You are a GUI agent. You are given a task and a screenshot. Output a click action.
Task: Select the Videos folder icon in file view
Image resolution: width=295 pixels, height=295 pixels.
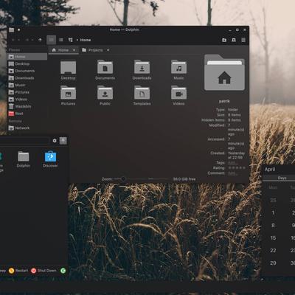pos(178,93)
